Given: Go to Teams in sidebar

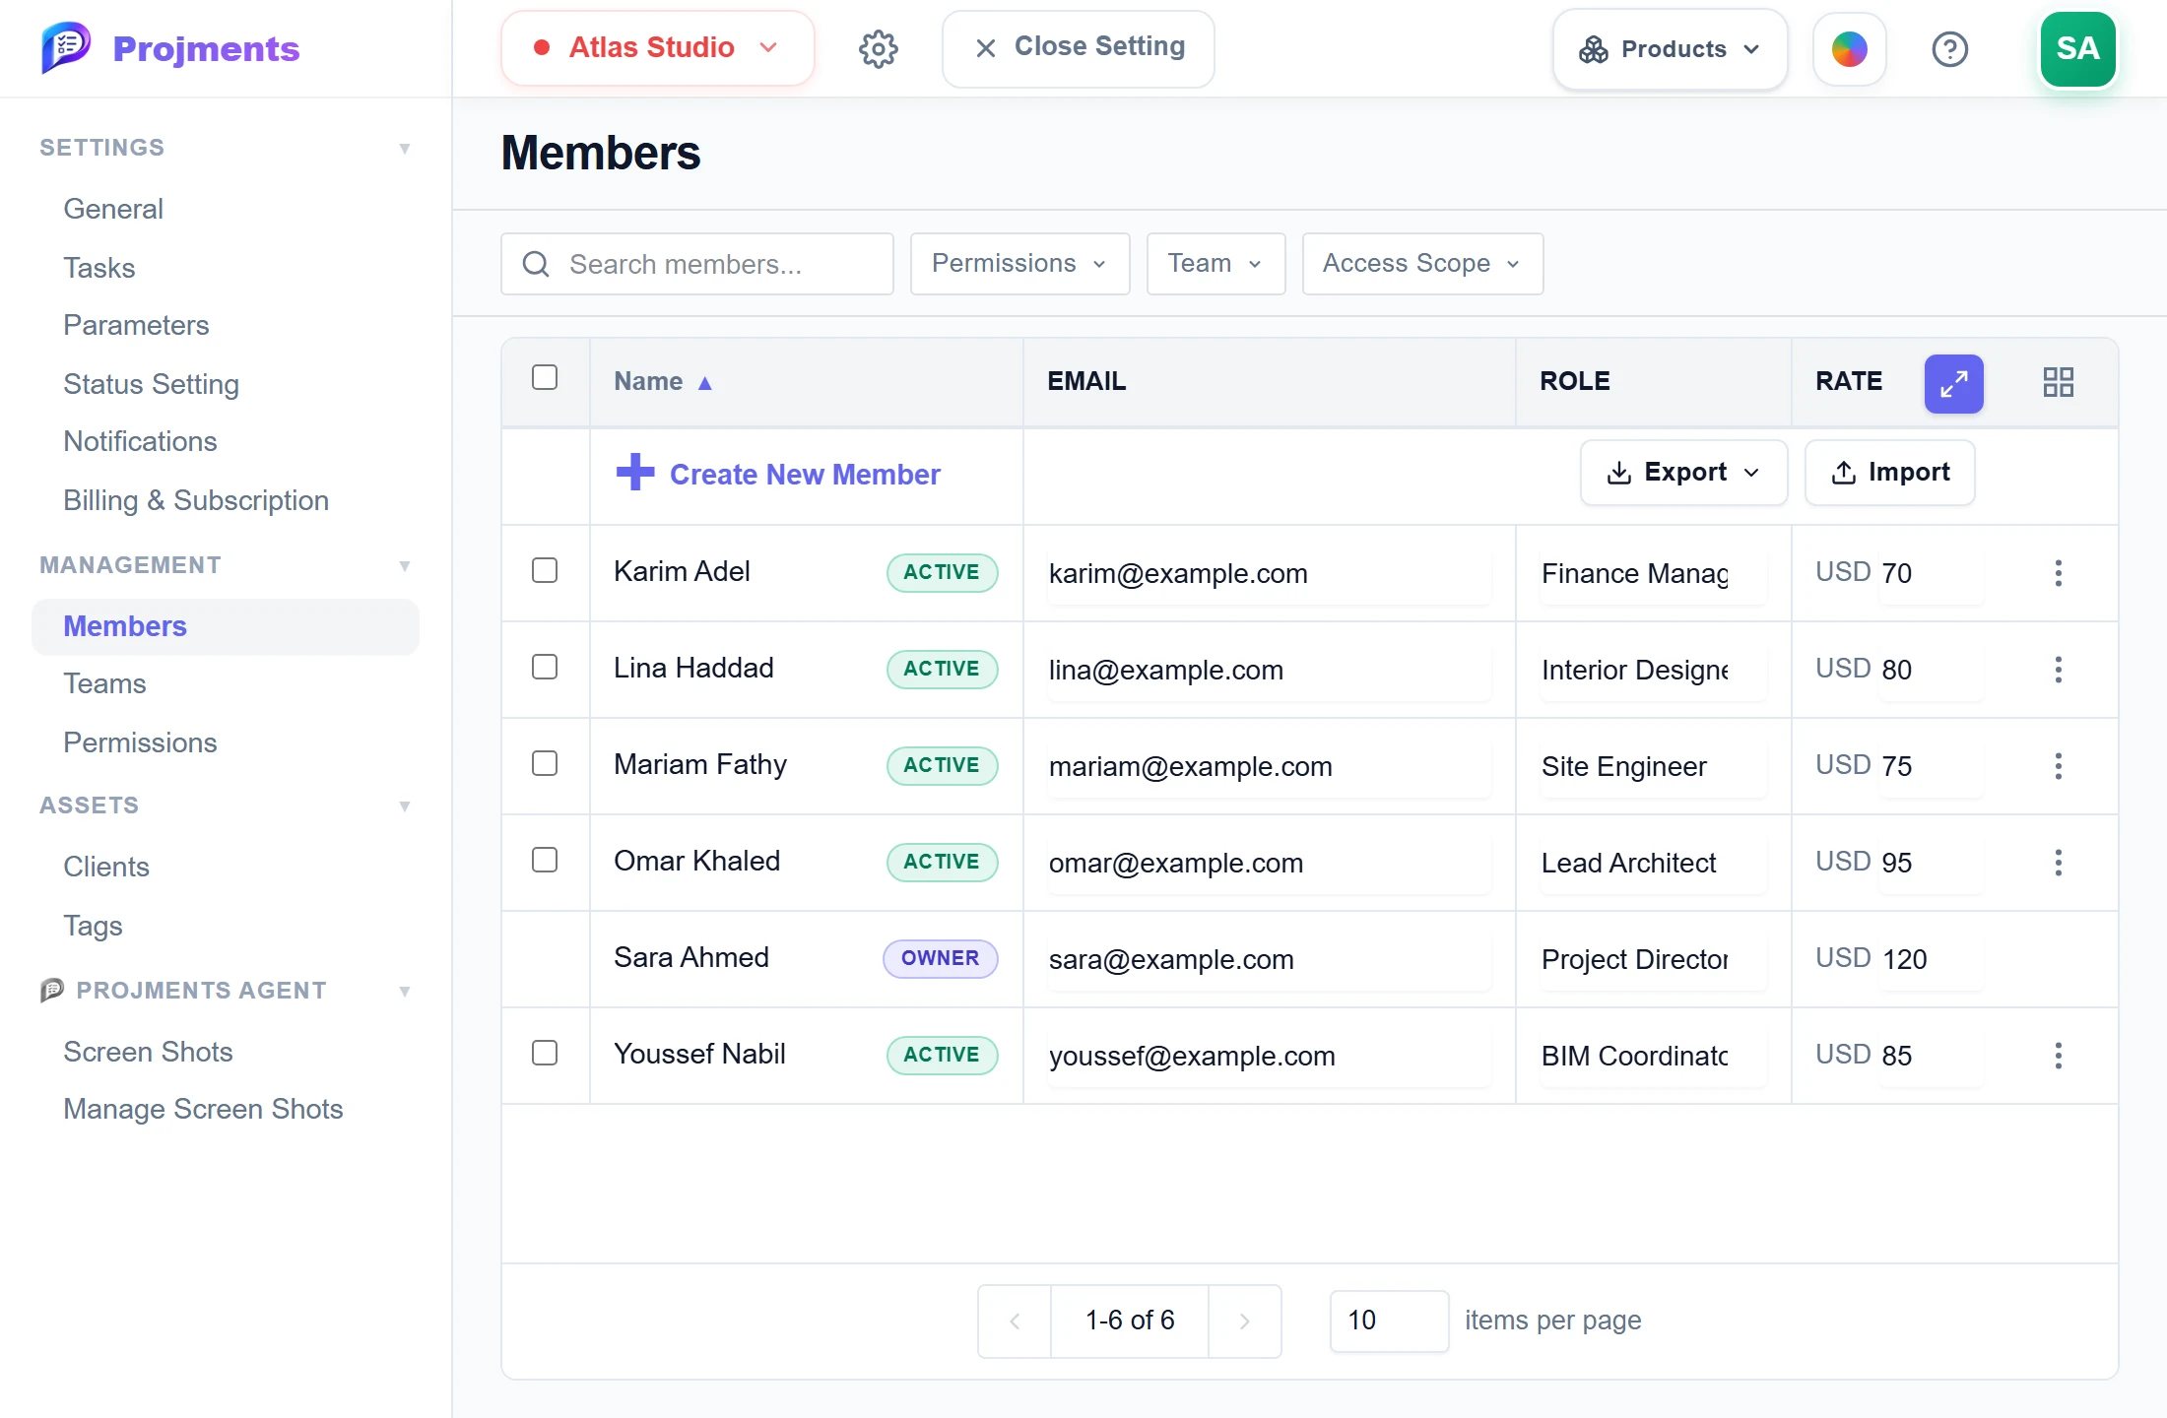Looking at the screenshot, I should point(104,683).
